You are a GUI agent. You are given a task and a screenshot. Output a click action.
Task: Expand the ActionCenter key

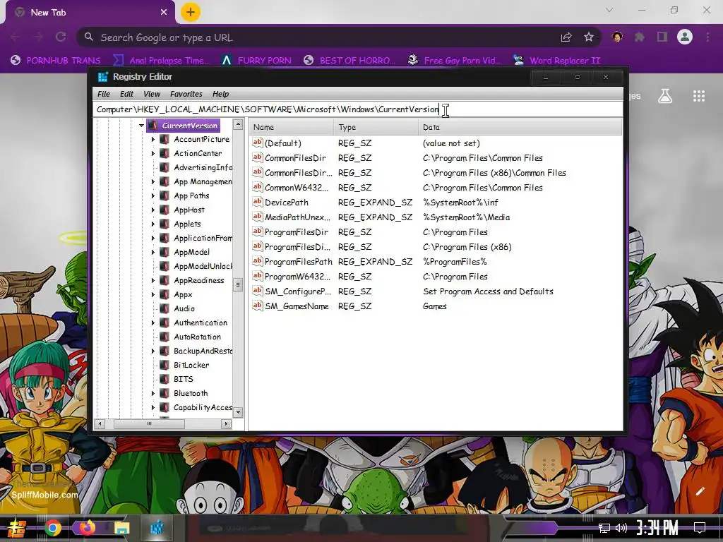[153, 153]
